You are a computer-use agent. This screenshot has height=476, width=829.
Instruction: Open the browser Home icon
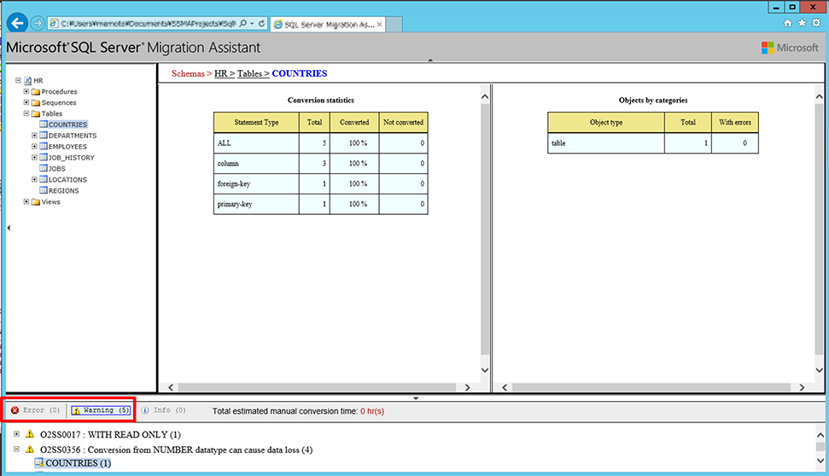pyautogui.click(x=788, y=23)
